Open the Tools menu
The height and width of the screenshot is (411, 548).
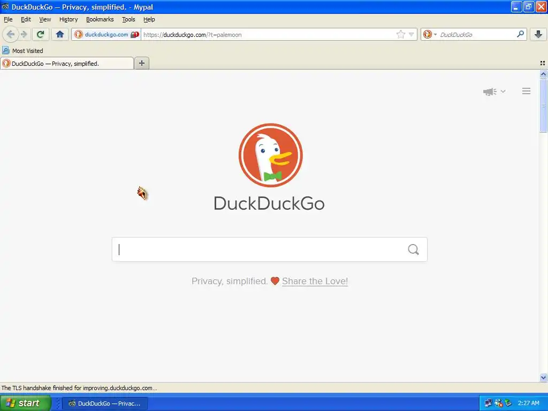point(128,19)
